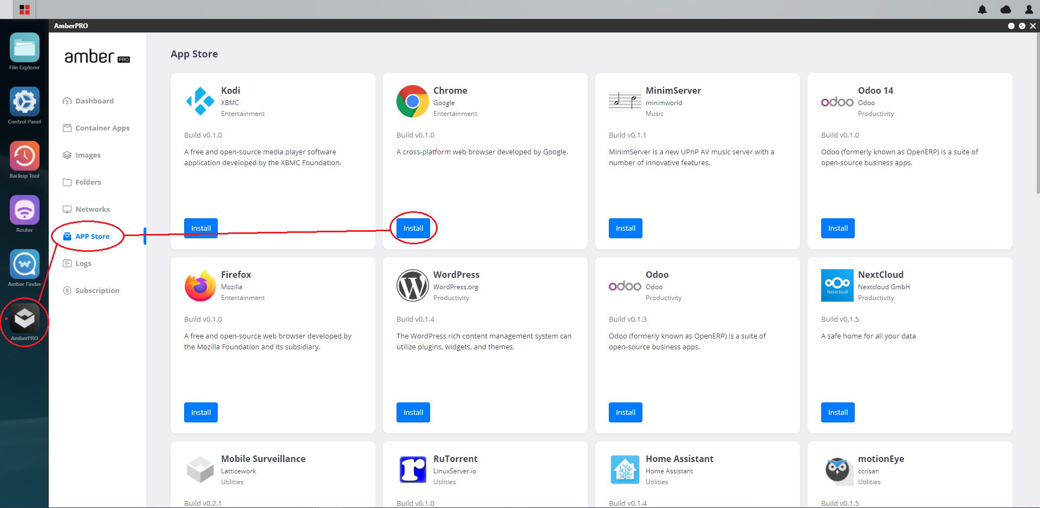
Task: Click the App Store page heading
Action: point(194,54)
